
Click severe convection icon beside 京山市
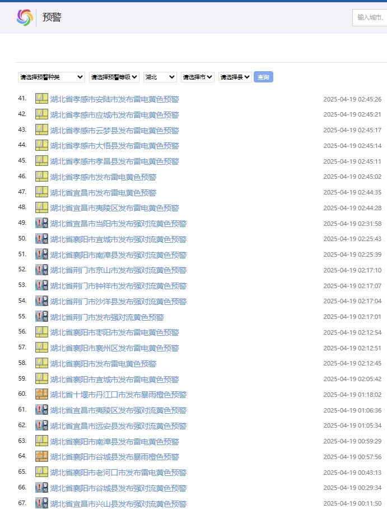(x=41, y=270)
